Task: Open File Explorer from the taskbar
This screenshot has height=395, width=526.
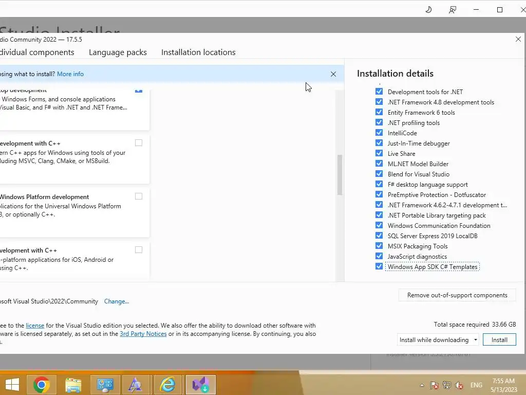Action: (73, 385)
